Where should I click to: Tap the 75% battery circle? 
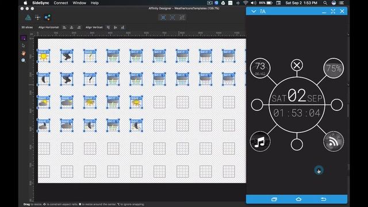(x=333, y=68)
